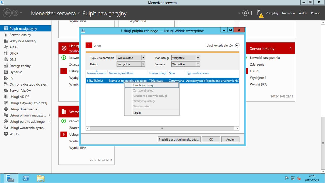Click the network tray icon
The image size is (325, 183).
[293, 178]
